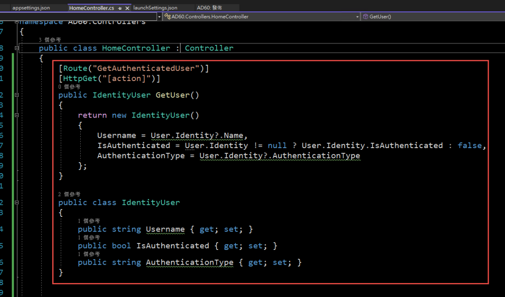Click the User.Identity.IsAuthenticated expression
Image resolution: width=505 pixels, height=297 pixels.
372,146
